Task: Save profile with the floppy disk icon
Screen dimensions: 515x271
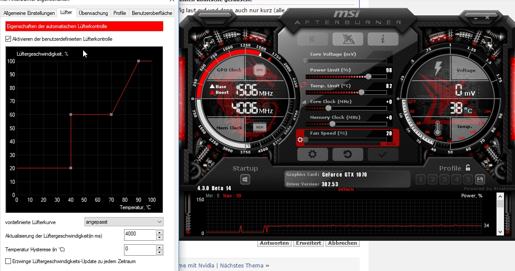Action: pos(480,179)
